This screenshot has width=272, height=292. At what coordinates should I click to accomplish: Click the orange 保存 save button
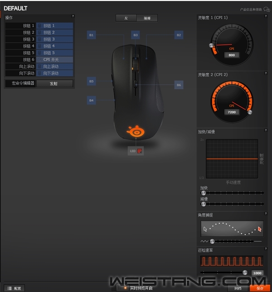tap(260, 288)
